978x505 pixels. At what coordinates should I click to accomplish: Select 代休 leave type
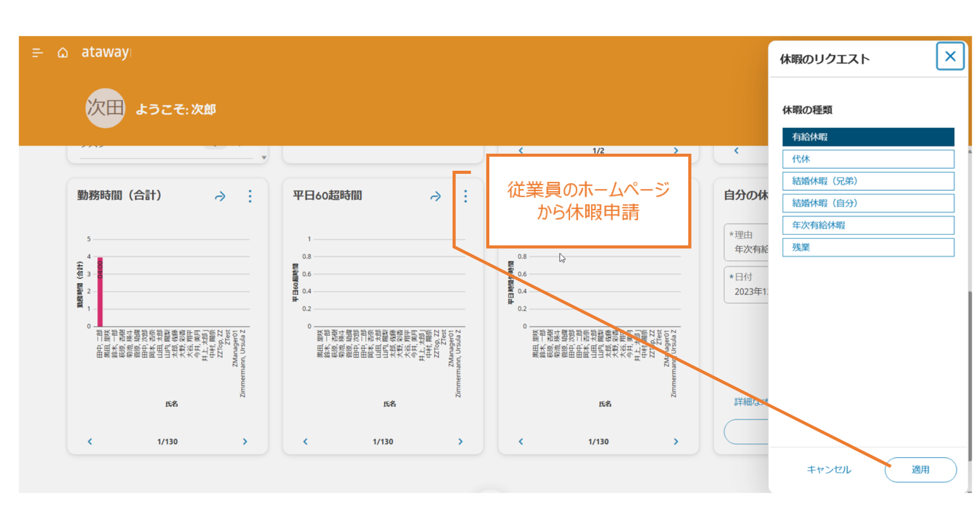pyautogui.click(x=868, y=159)
